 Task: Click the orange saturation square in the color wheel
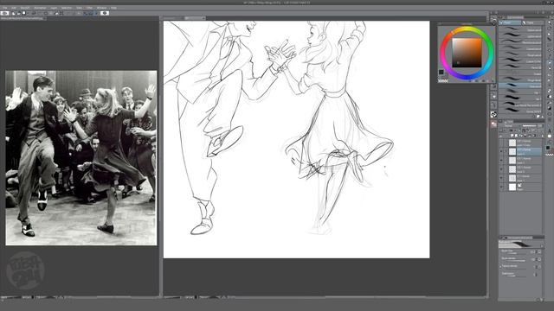point(467,53)
